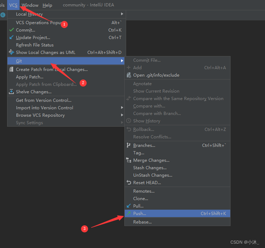Select Commit... in the VCS menu
265x248 pixels.
pos(66,30)
